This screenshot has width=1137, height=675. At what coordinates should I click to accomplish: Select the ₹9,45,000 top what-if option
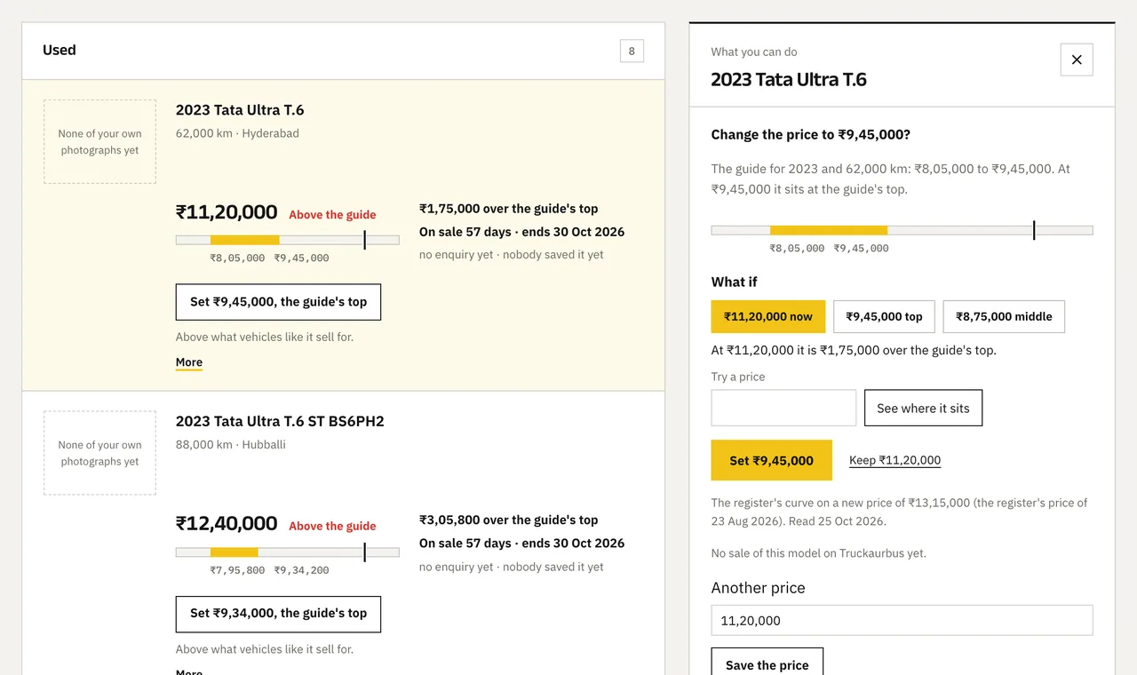click(884, 316)
